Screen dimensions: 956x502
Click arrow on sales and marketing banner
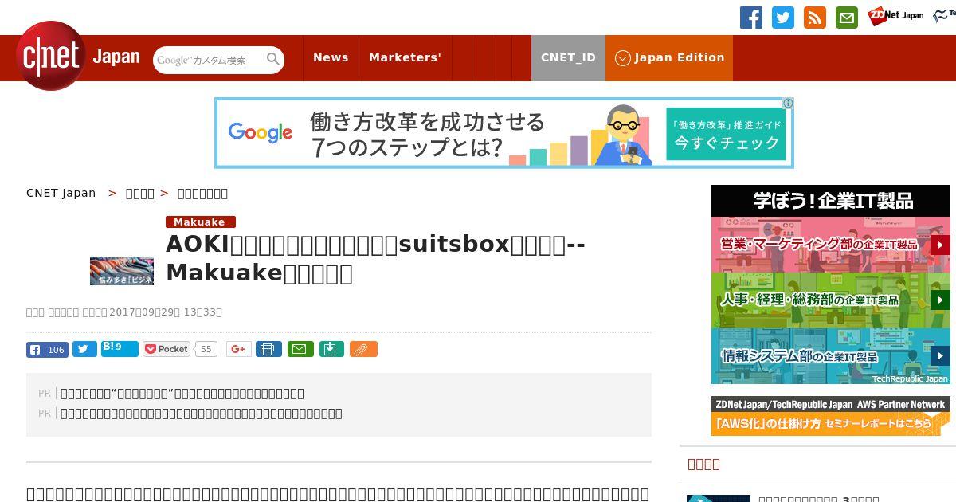click(940, 245)
